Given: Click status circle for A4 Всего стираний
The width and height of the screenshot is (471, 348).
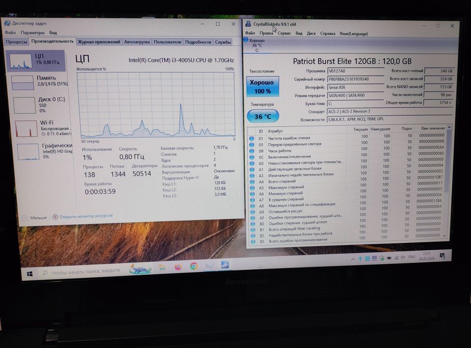Looking at the screenshot, I should click(252, 182).
